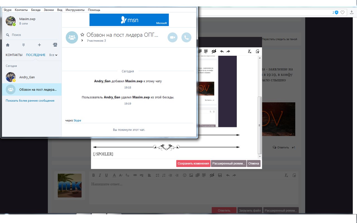
Task: Click the Skype Поиск search field
Action: [31, 35]
